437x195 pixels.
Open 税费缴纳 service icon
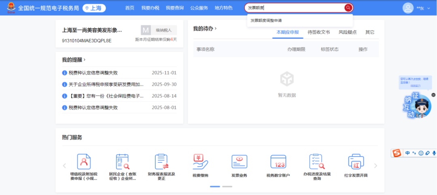click(x=200, y=162)
